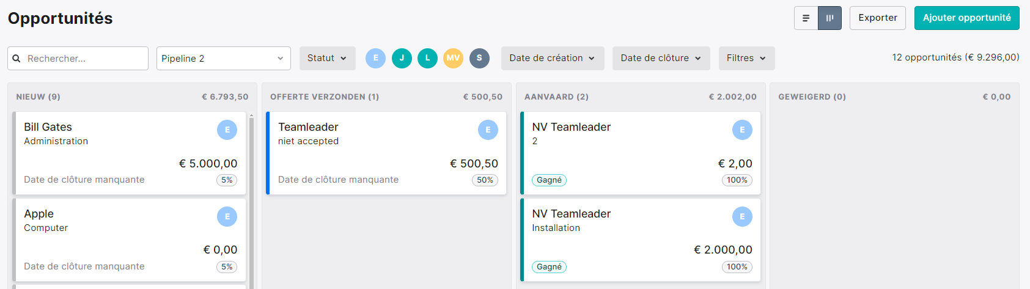The width and height of the screenshot is (1030, 289).
Task: Switch to kanban board view icon
Action: [830, 18]
